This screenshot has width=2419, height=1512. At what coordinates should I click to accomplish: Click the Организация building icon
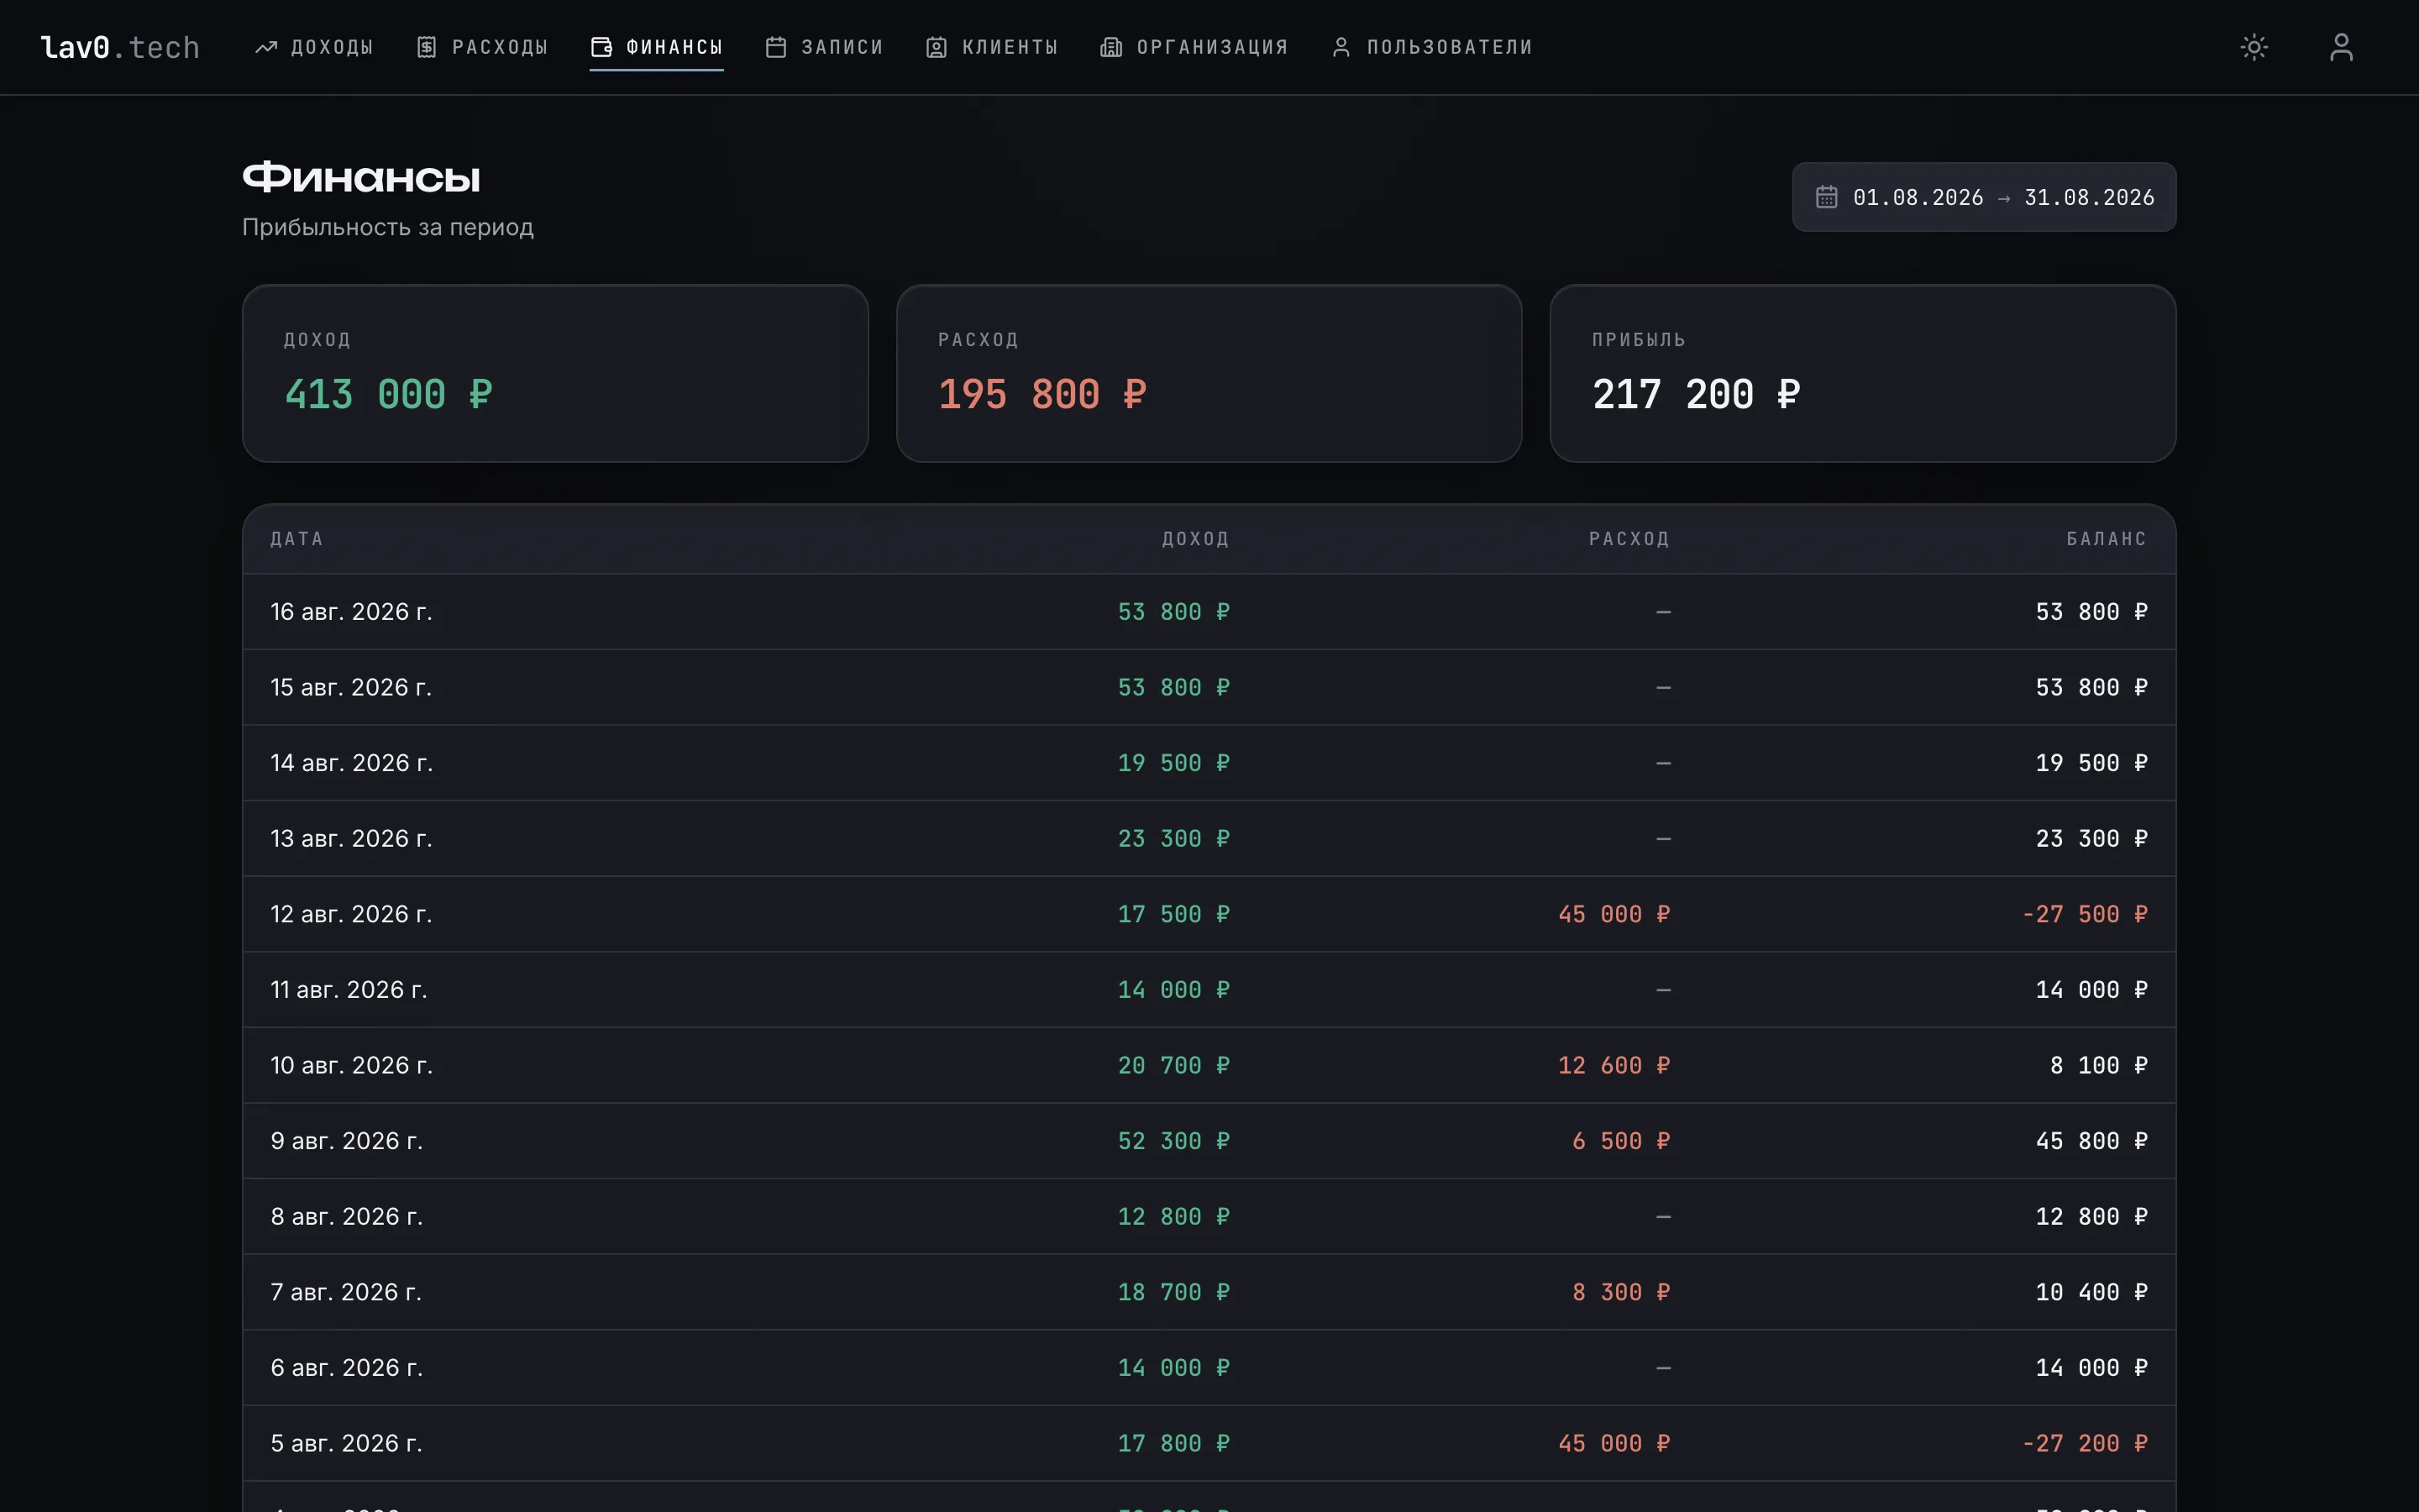[1110, 47]
